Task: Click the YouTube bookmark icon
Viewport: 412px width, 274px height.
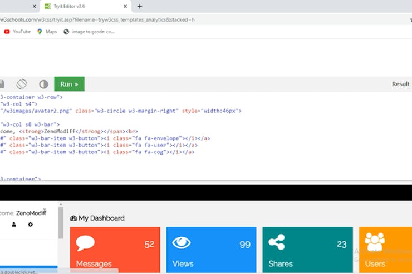Action: click(7, 32)
